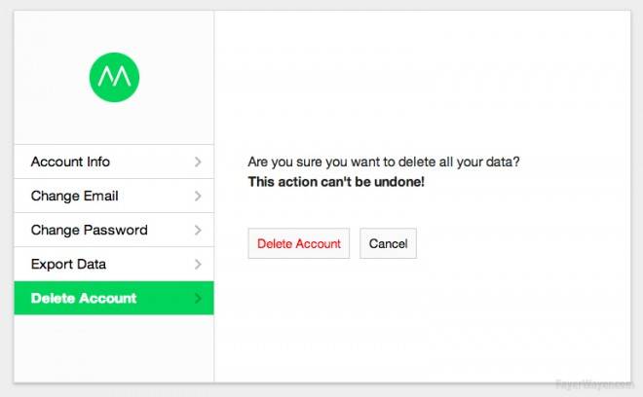Click the green M logo icon
This screenshot has height=397, width=643.
point(114,77)
